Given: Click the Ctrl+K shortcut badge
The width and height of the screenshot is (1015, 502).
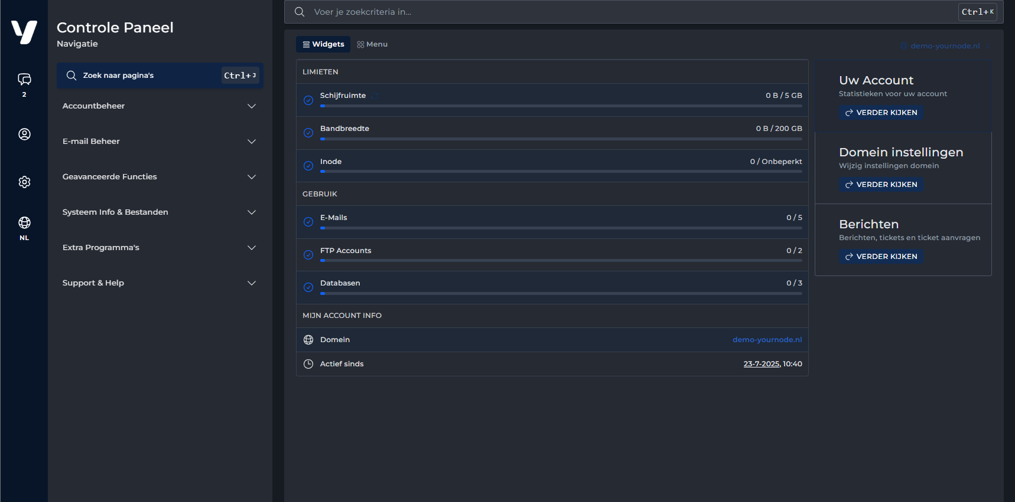Looking at the screenshot, I should [x=977, y=12].
